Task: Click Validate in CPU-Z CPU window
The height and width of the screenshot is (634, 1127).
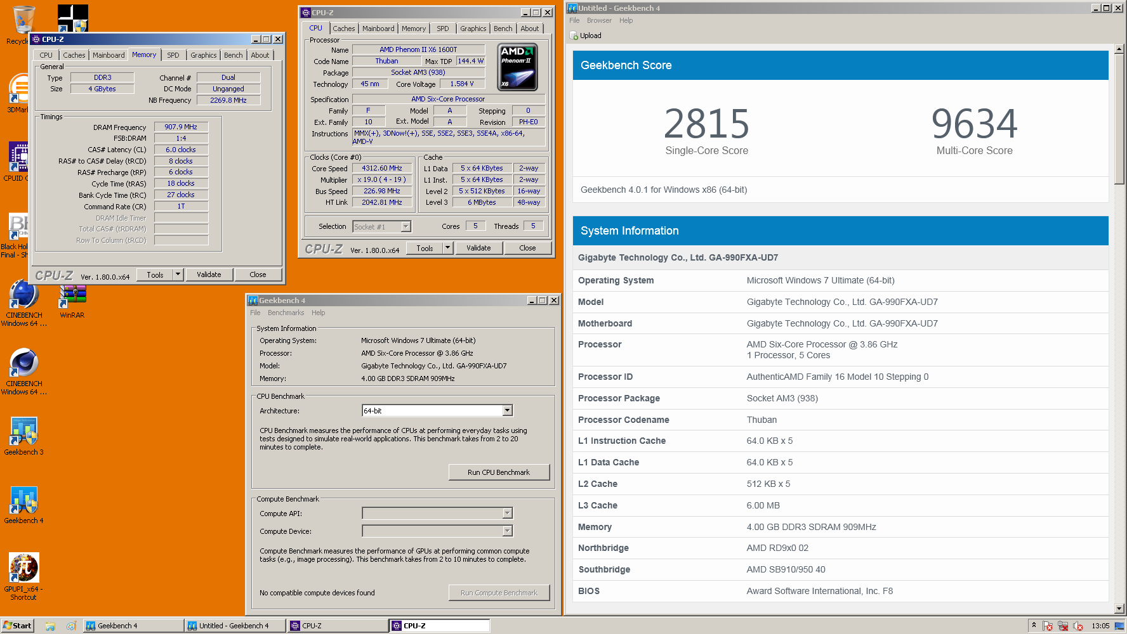Action: point(478,248)
